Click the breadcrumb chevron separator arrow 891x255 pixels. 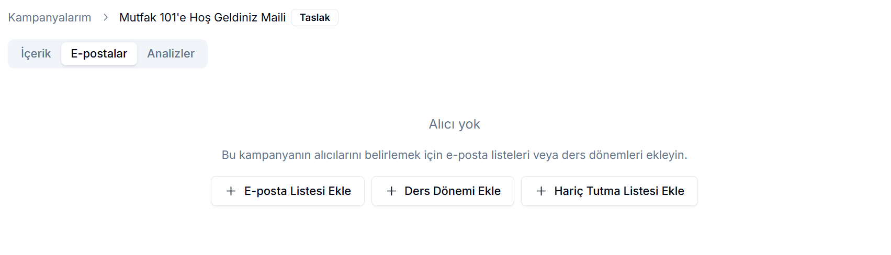tap(106, 18)
